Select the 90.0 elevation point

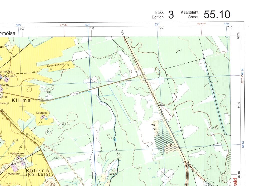tap(47, 130)
